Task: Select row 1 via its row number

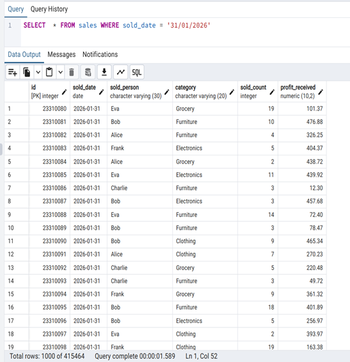Action: [x=17, y=109]
